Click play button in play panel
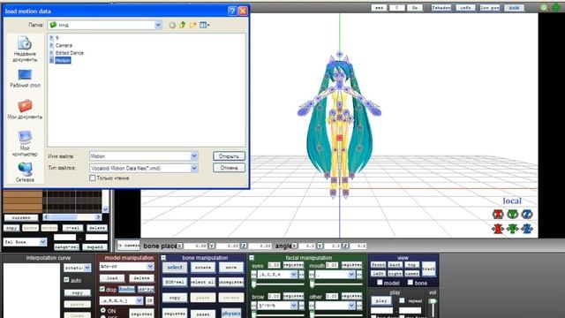The height and width of the screenshot is (318, 565). click(381, 300)
